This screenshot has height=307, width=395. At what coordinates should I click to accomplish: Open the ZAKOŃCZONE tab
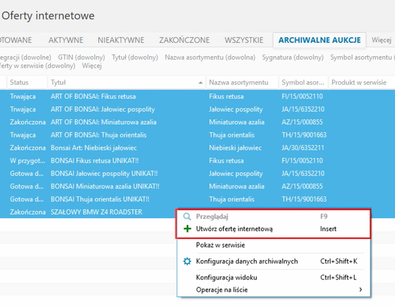pyautogui.click(x=184, y=40)
